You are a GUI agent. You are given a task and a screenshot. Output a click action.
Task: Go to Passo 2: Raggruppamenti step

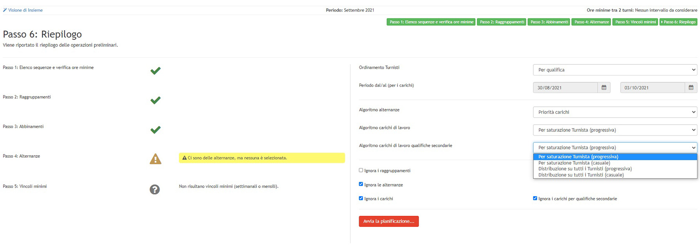tap(502, 22)
